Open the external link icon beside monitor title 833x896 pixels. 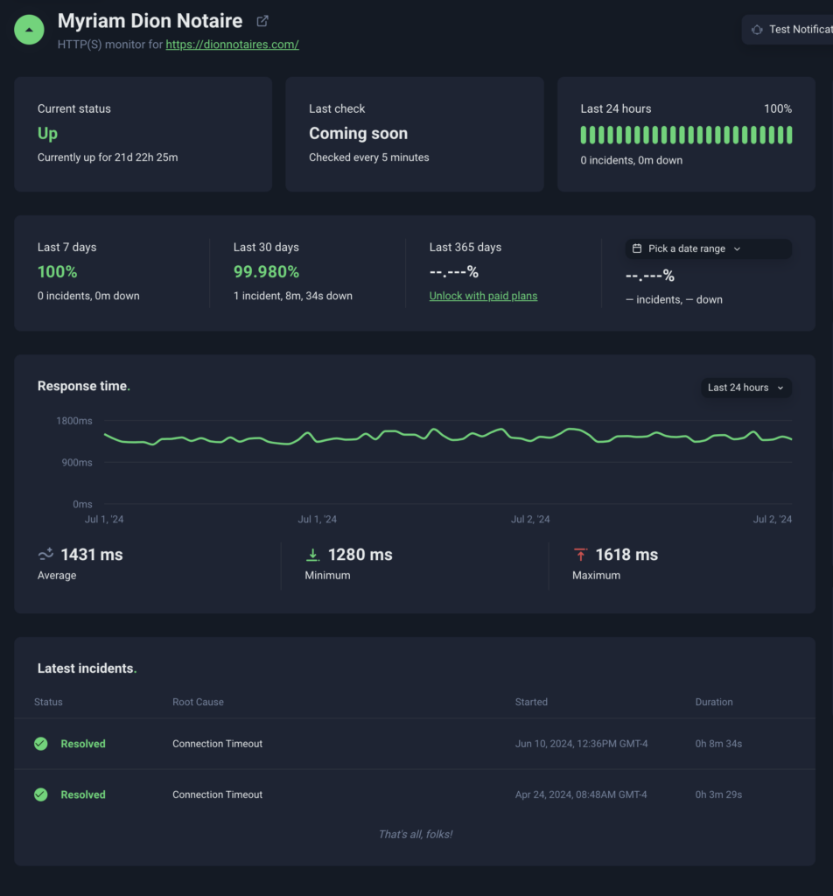coord(262,21)
